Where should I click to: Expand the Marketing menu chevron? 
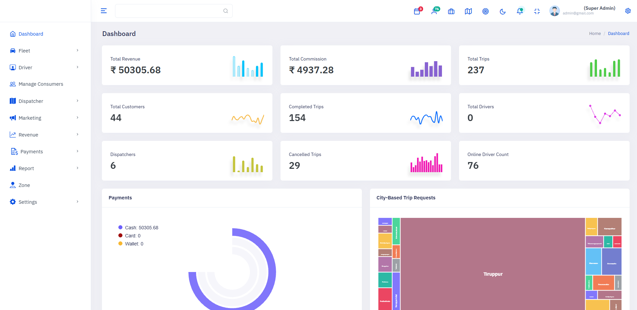[x=77, y=118]
